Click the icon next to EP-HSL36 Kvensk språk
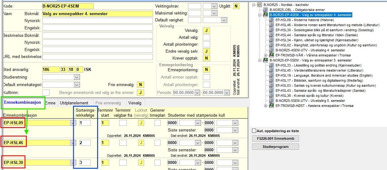Viewport: 387px width, 170px height. [272, 96]
